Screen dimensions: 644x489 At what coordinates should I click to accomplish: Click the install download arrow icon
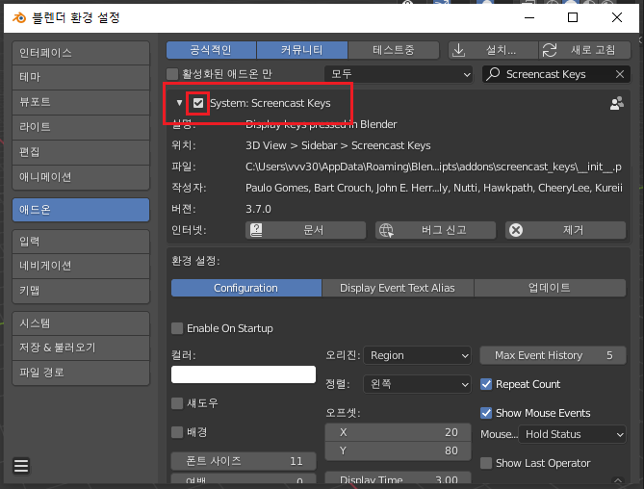[459, 50]
